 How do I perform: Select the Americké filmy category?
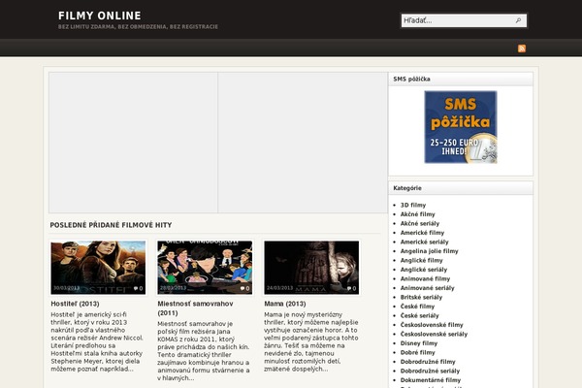pos(422,233)
